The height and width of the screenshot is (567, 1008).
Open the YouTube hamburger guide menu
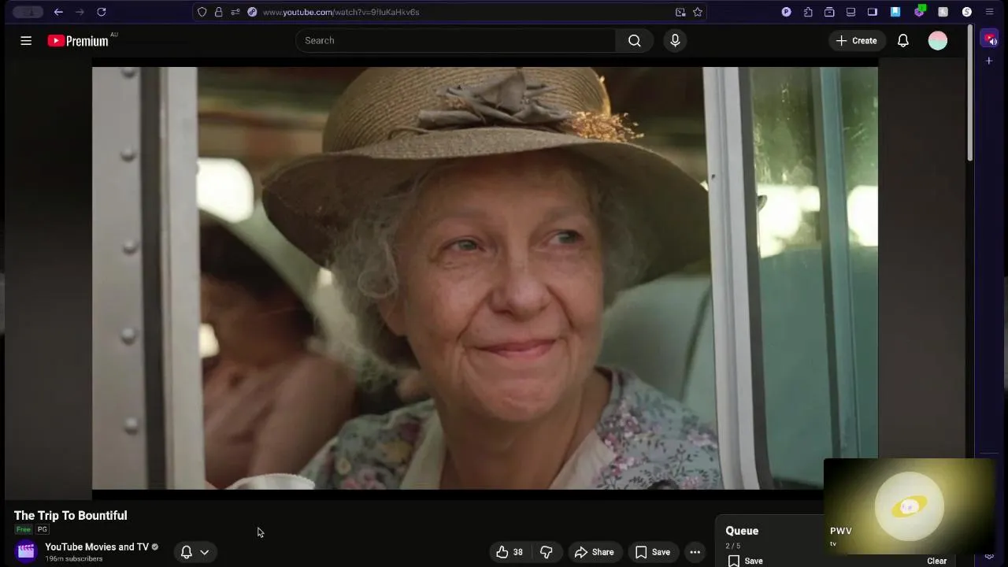[x=26, y=41]
